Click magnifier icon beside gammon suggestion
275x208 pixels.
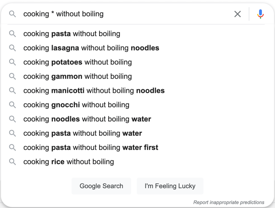12,76
